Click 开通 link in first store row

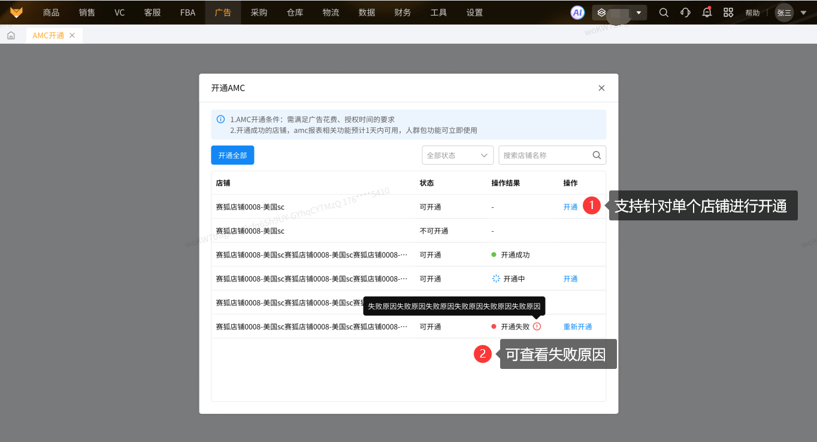[570, 207]
